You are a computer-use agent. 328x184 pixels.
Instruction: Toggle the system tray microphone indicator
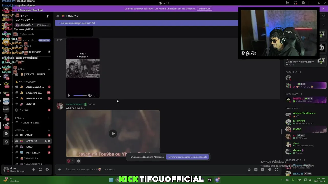(x=293, y=180)
